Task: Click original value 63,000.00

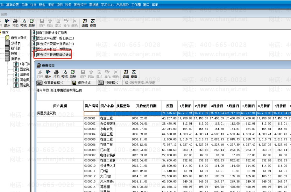Action: click(170, 181)
